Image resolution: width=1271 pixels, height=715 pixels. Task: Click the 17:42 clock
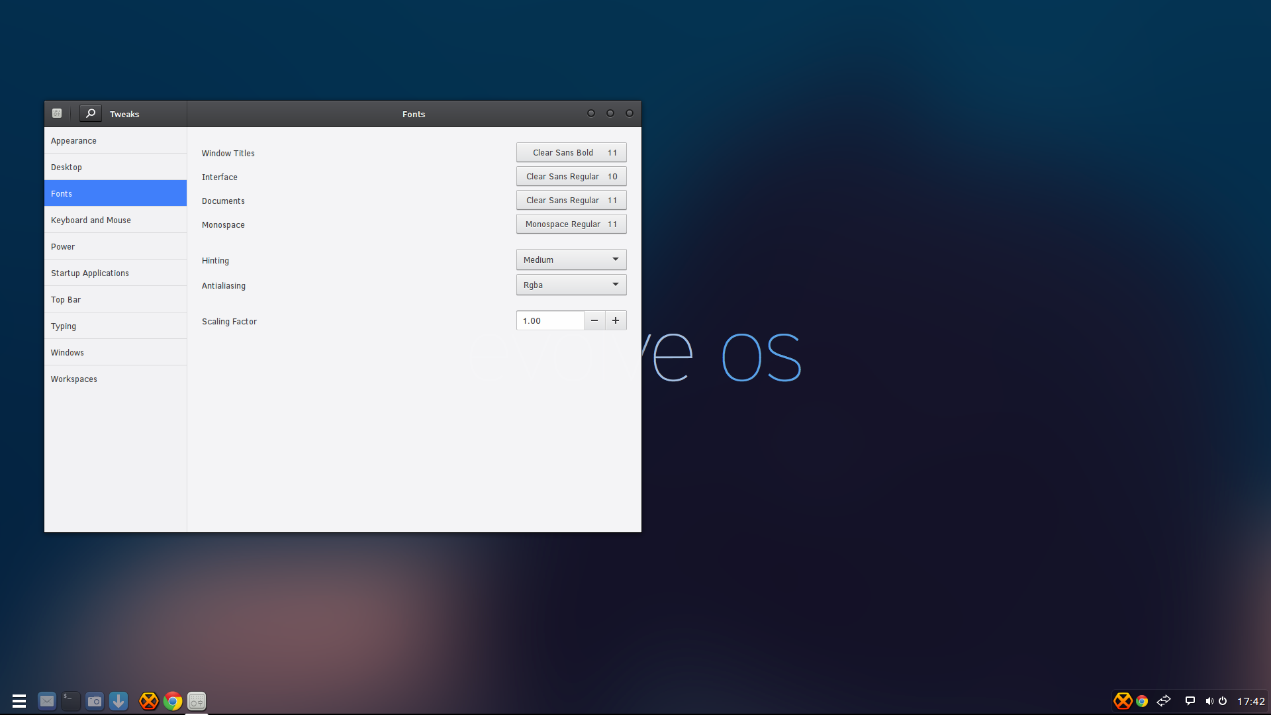1250,701
